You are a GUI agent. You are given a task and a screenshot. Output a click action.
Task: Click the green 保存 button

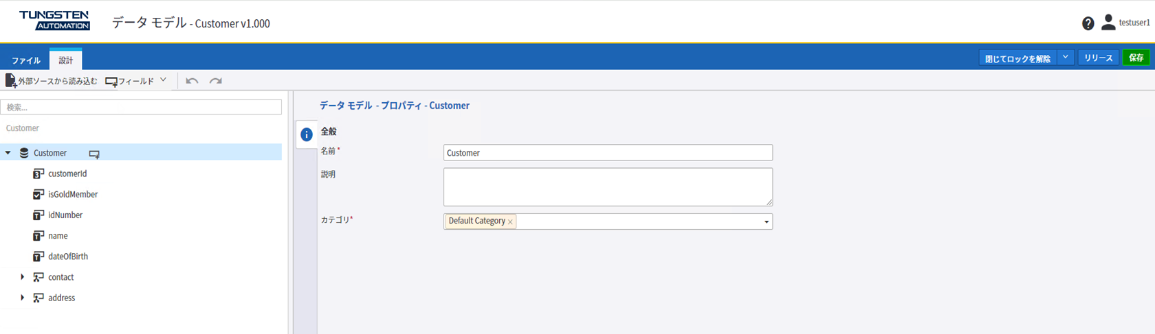click(1136, 58)
